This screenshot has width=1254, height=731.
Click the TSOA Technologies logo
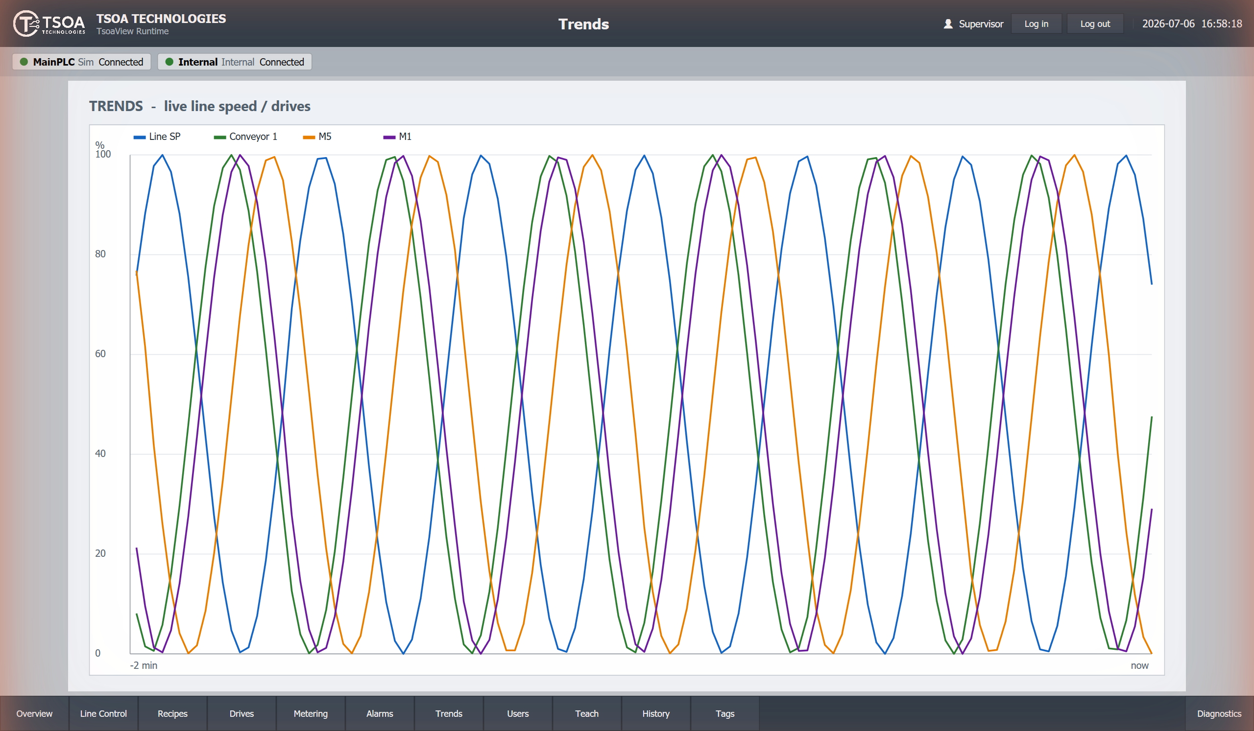(x=49, y=23)
